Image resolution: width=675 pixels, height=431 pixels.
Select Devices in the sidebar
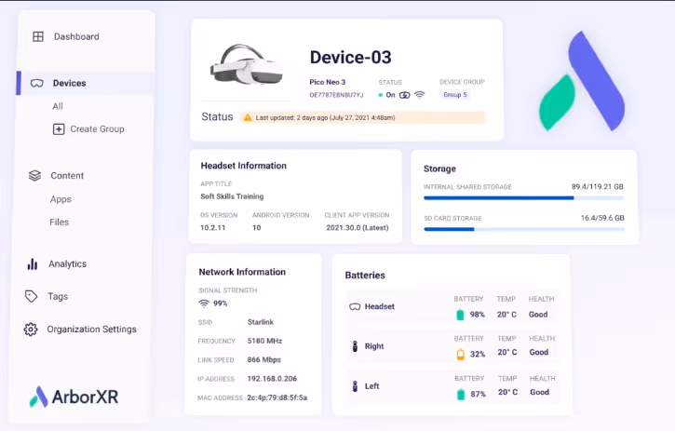(x=69, y=83)
